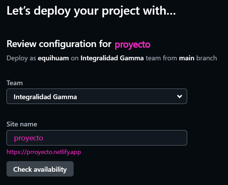Select the 'Integralidad Gamma' value in Team dropdown
The width and height of the screenshot is (228, 185).
point(45,97)
